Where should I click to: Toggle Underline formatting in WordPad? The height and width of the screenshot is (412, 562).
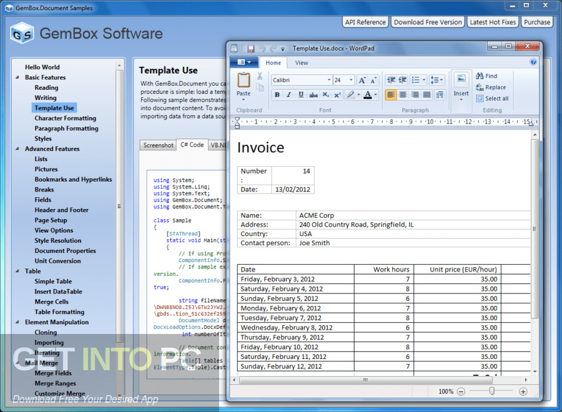pyautogui.click(x=301, y=95)
